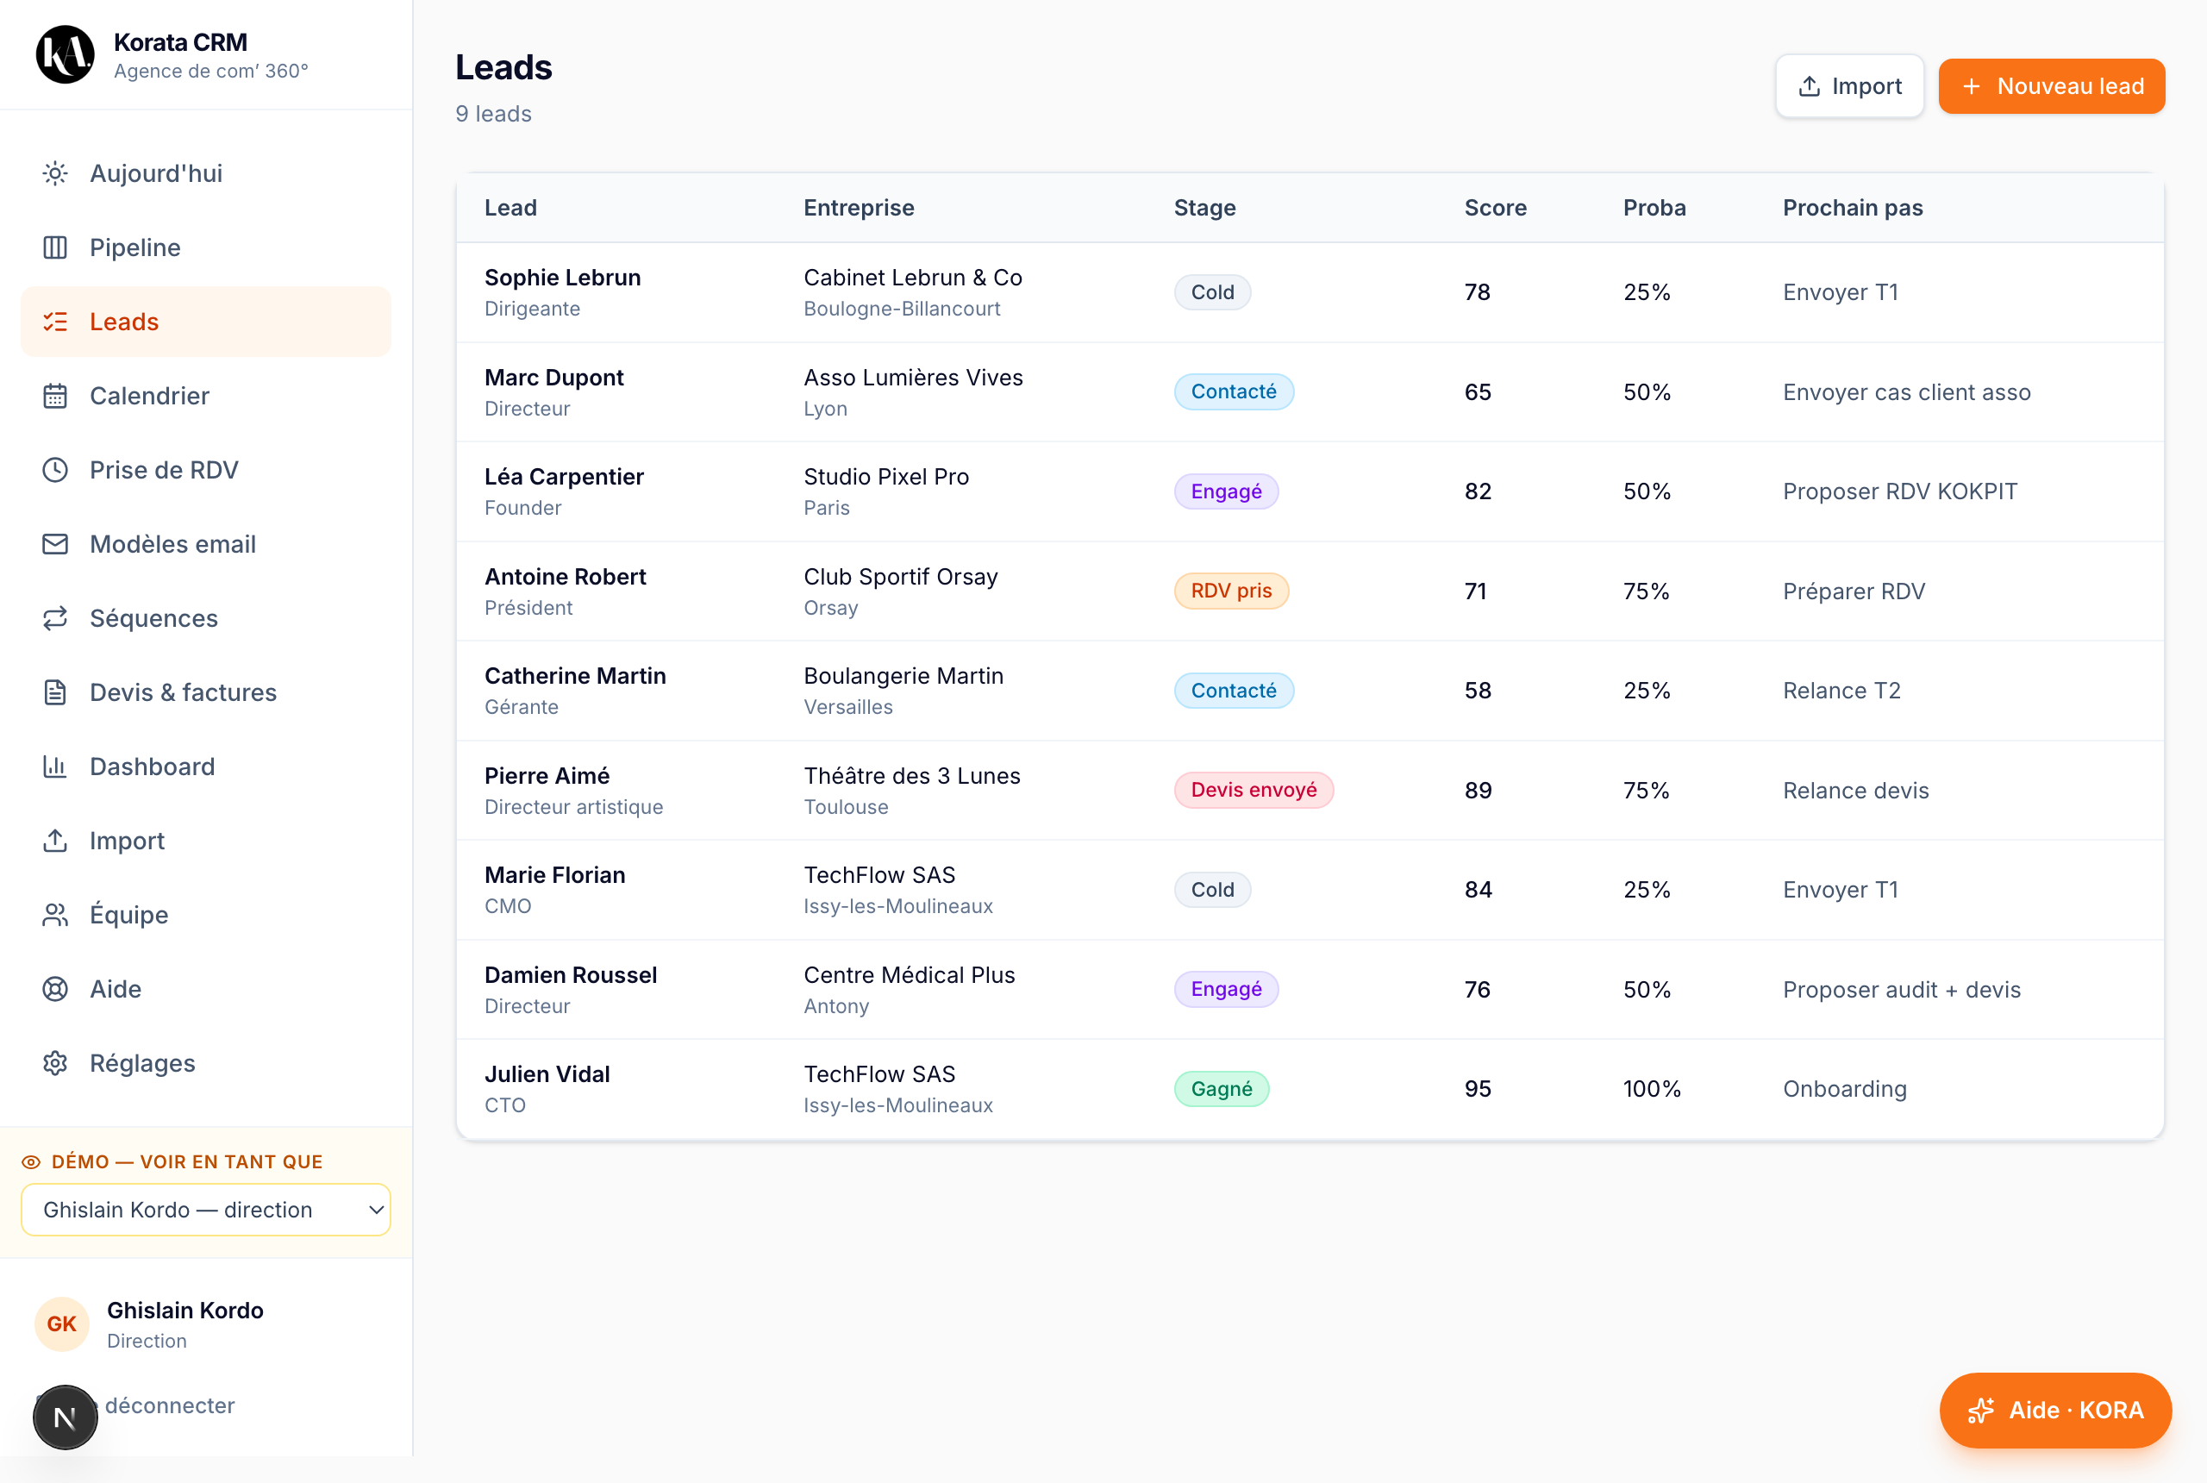Open lead Pierre Aimé
This screenshot has height=1483, width=2207.
(547, 775)
